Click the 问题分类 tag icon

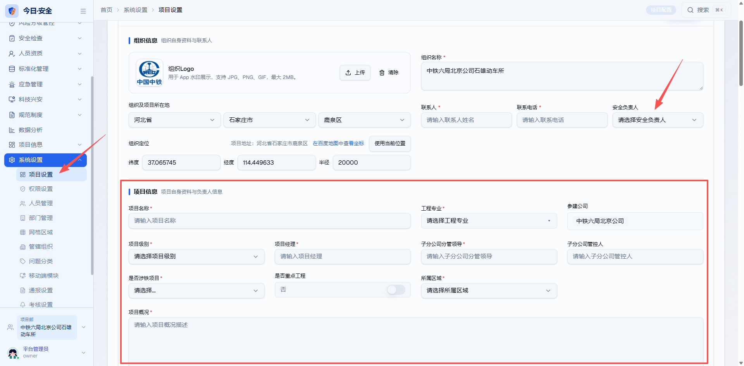(x=23, y=261)
